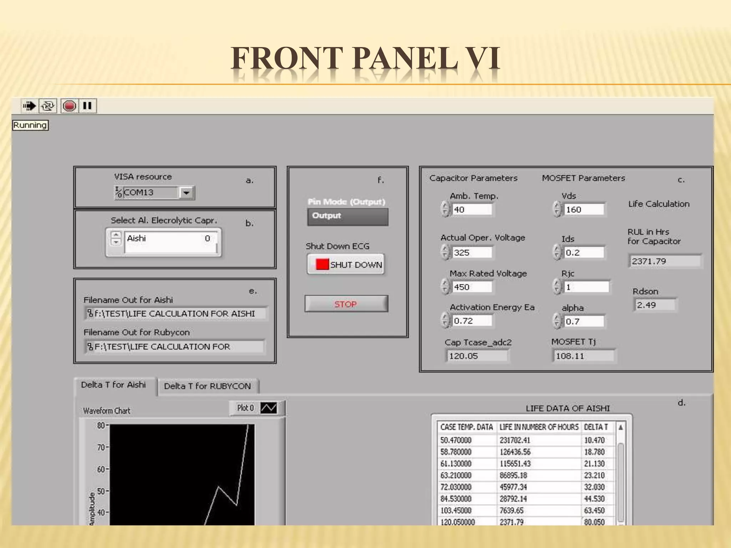Image resolution: width=731 pixels, height=548 pixels.
Task: Click the Actual Oper. Voltage stepper arrows
Action: (445, 252)
